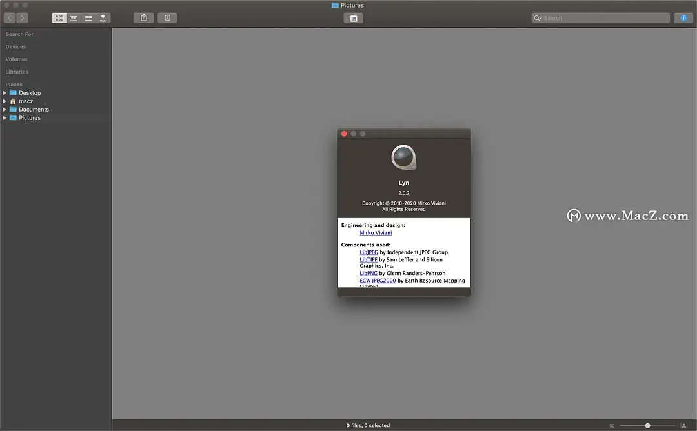Expand the macz home folder triangle
Image resolution: width=697 pixels, height=431 pixels.
pyautogui.click(x=5, y=101)
